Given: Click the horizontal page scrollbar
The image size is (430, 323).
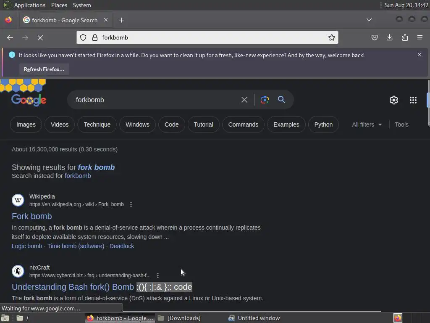Looking at the screenshot, I should 252,311.
